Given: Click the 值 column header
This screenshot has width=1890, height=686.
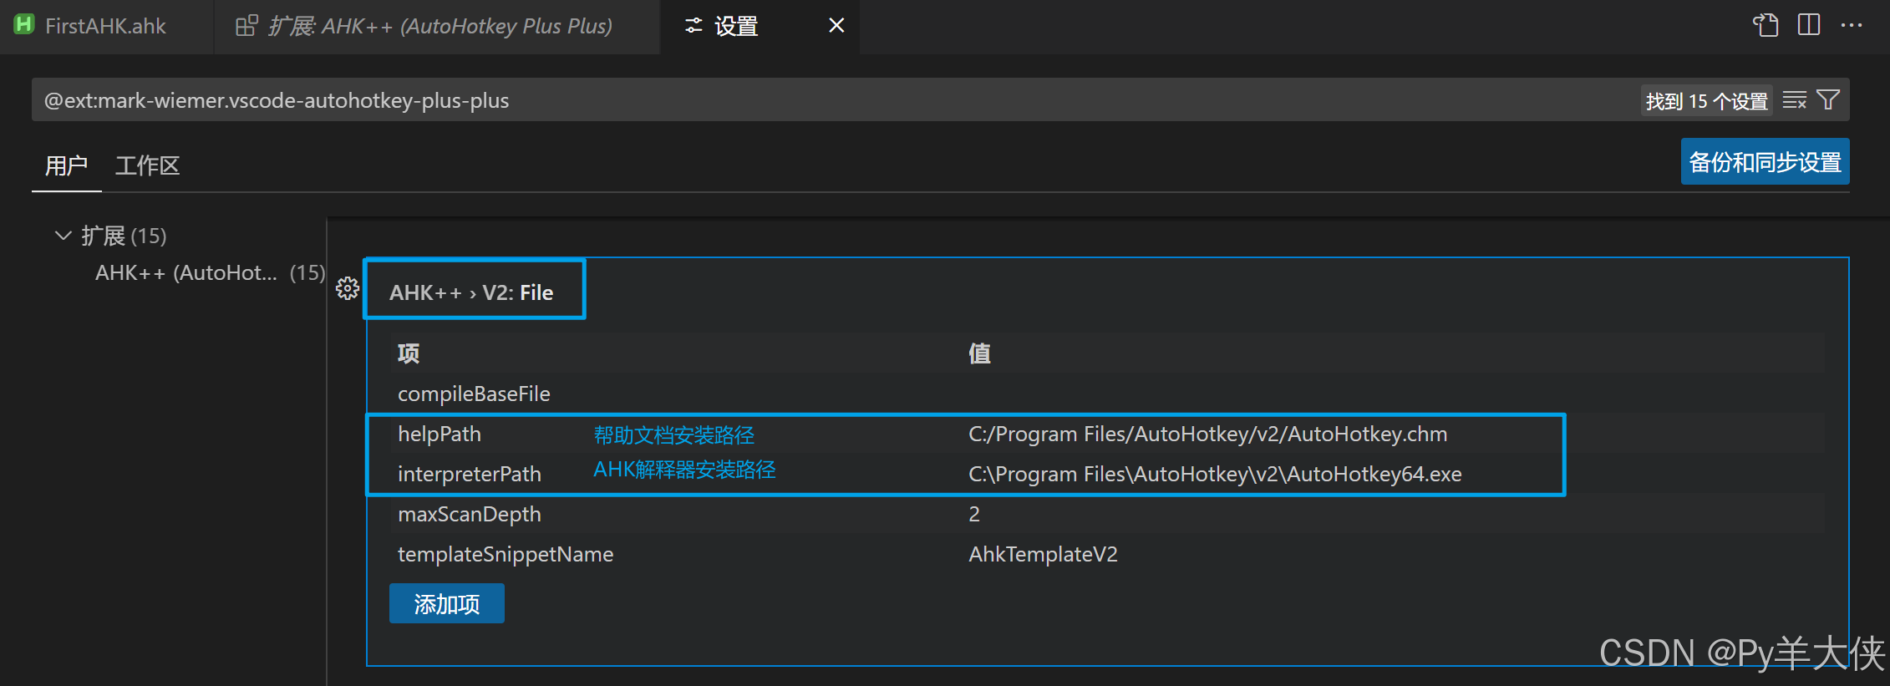Looking at the screenshot, I should pos(979,353).
